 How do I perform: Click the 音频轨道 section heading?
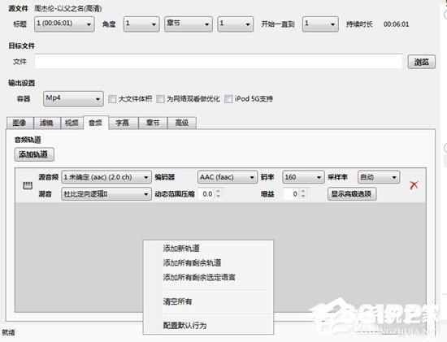click(28, 140)
